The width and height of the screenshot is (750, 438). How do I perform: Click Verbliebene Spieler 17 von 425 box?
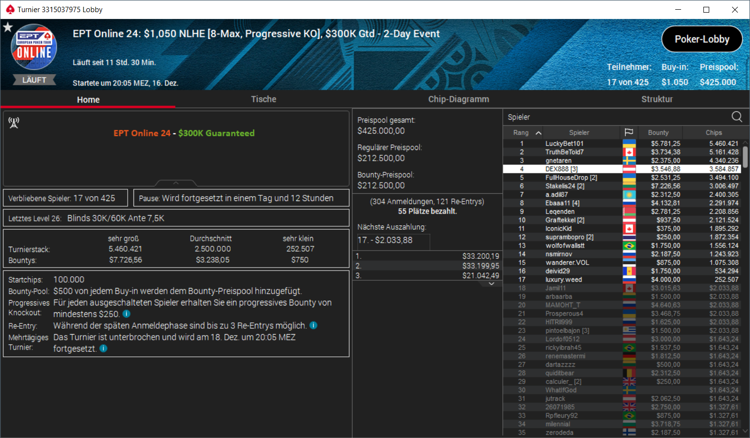click(66, 198)
